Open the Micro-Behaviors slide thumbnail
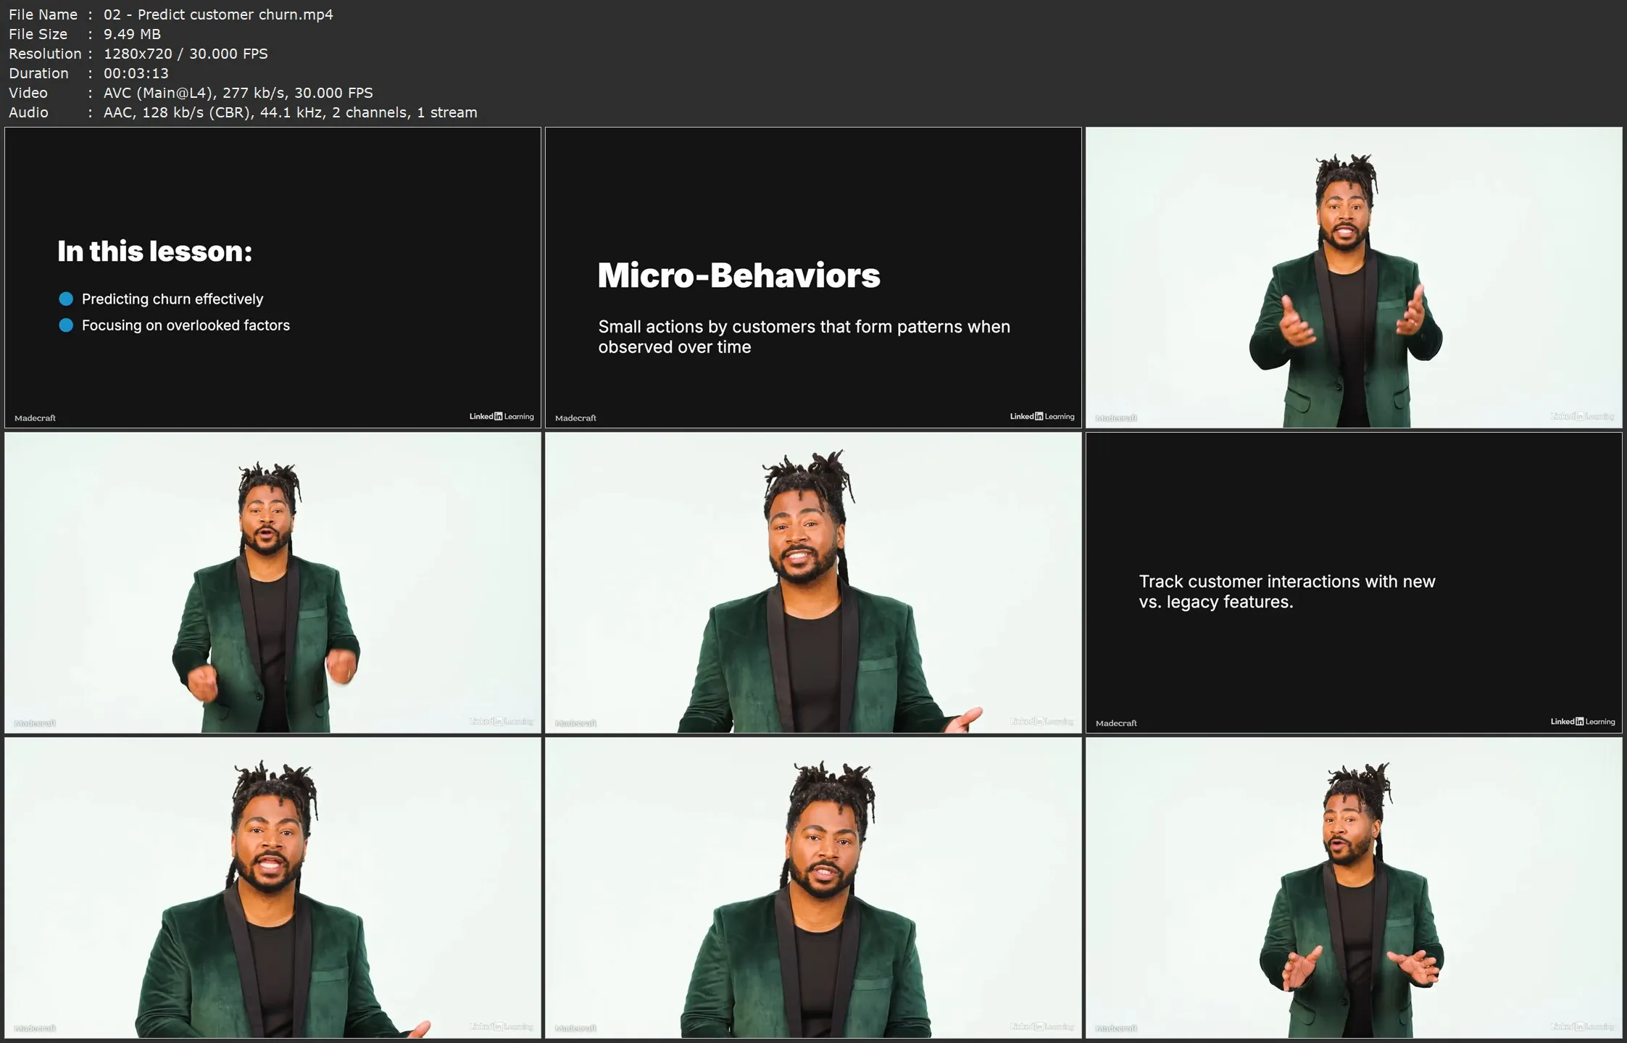1627x1043 pixels. pyautogui.click(x=813, y=278)
